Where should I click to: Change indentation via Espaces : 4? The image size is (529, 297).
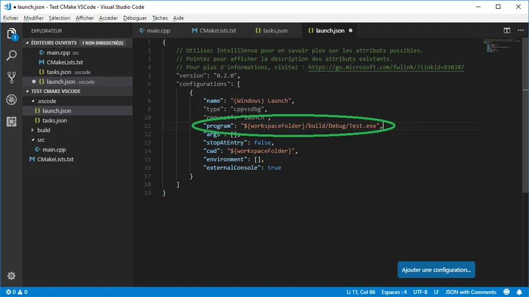[394, 292]
